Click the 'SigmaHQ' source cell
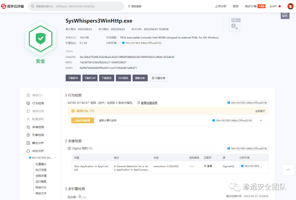The width and height of the screenshot is (296, 200). (228, 166)
